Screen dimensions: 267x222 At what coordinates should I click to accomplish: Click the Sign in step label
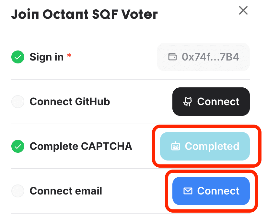46,57
